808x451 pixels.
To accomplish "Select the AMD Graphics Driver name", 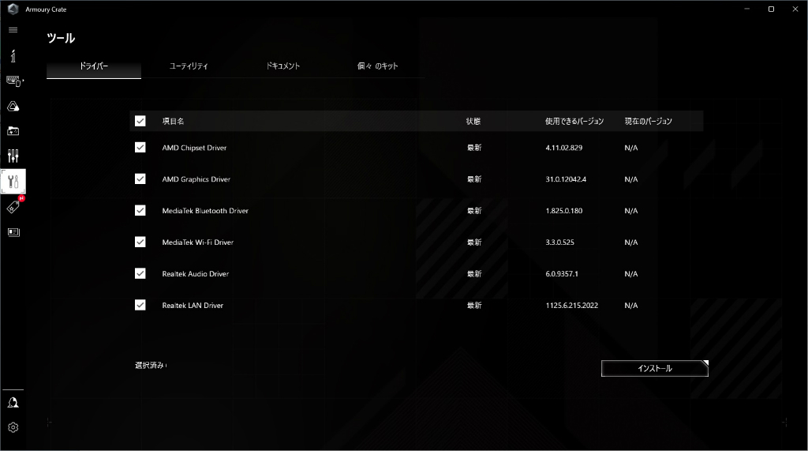I will 196,179.
